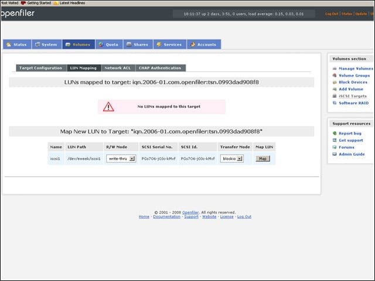The image size is (375, 281).
Task: Click the Services tab lightning icon
Action: tap(159, 44)
